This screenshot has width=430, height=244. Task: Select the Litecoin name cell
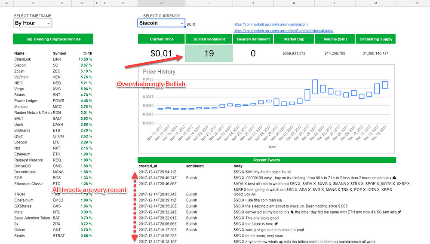[21, 142]
